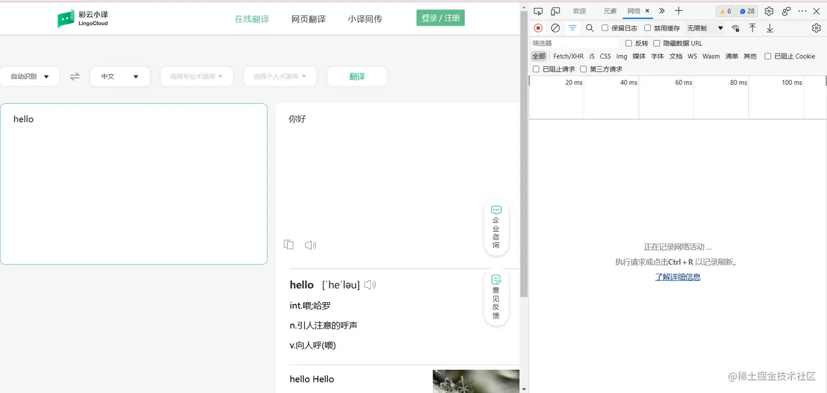Open 小译同传 in the site navigation
Screen dimensions: 827x393
click(x=365, y=19)
